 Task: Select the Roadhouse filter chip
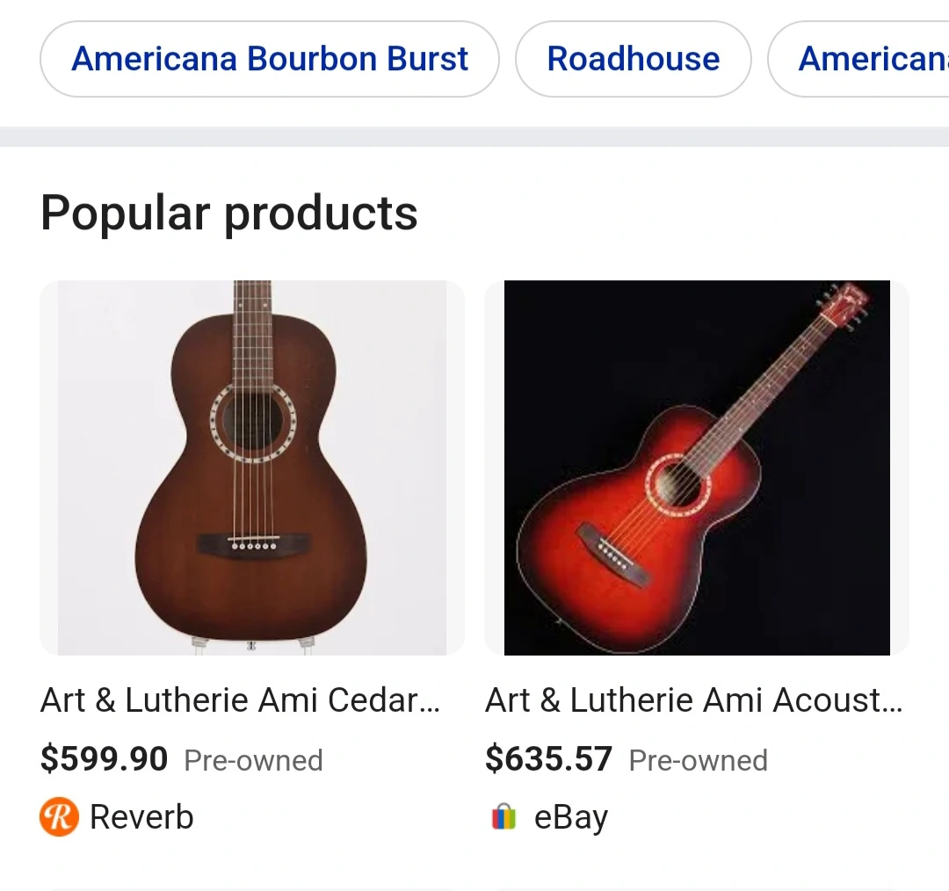pos(633,59)
